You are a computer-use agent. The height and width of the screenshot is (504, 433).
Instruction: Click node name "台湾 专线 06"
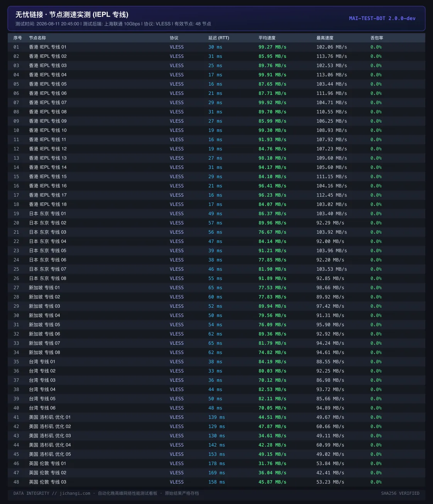(x=42, y=408)
